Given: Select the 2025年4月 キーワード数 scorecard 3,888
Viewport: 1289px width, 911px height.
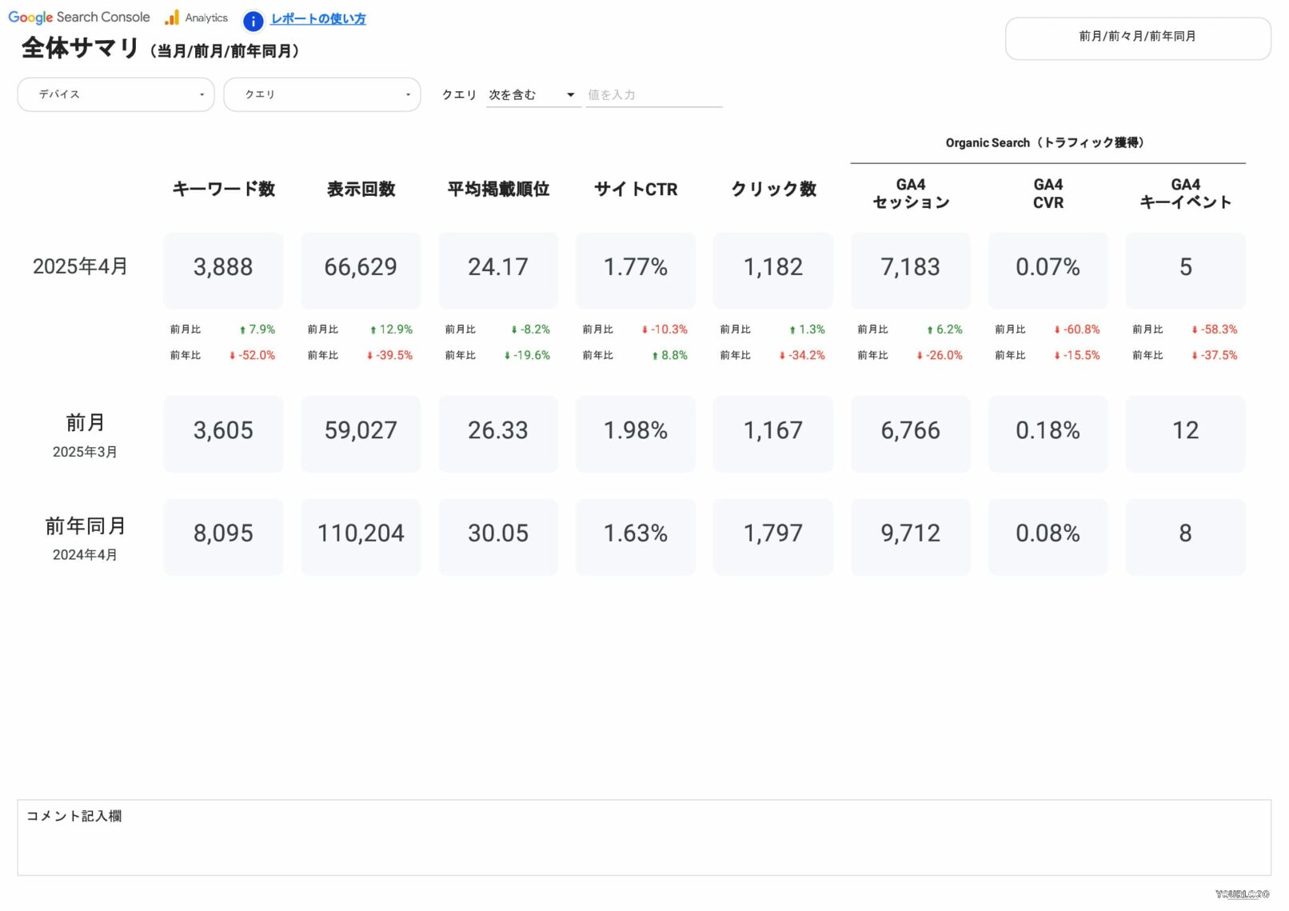Looking at the screenshot, I should [223, 268].
